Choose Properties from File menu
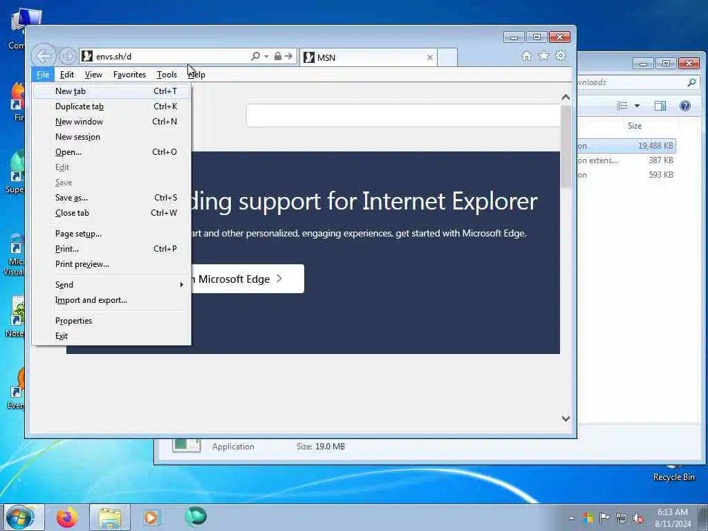Screen dimensions: 708x531 pos(111,321)
